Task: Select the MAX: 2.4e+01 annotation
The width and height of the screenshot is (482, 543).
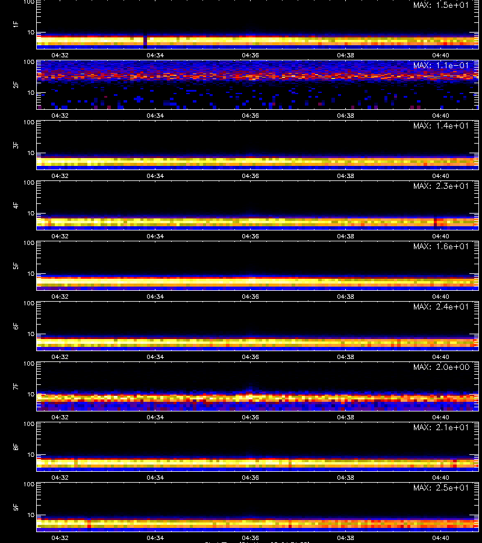Action: coord(441,307)
